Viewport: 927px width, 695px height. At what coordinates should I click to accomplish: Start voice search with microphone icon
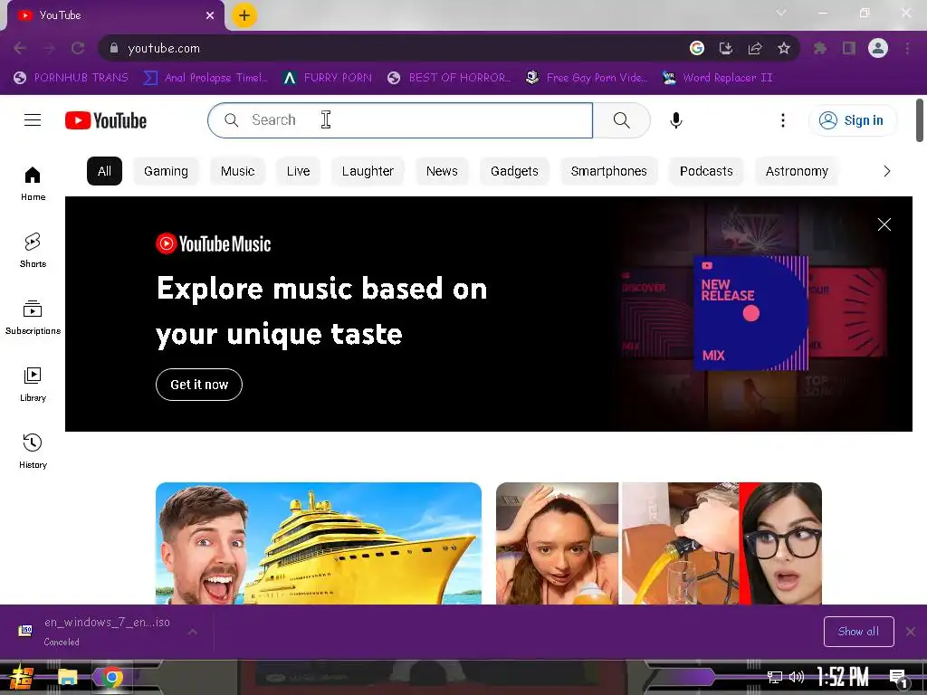675,120
